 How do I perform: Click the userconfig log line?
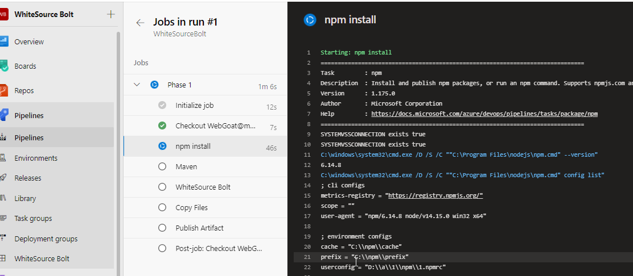click(x=383, y=267)
